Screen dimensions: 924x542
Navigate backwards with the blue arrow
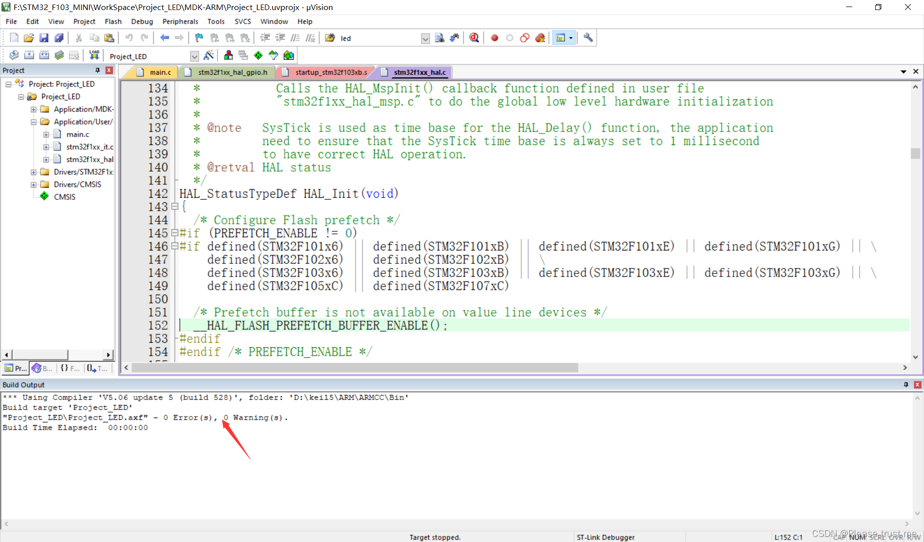[x=164, y=38]
